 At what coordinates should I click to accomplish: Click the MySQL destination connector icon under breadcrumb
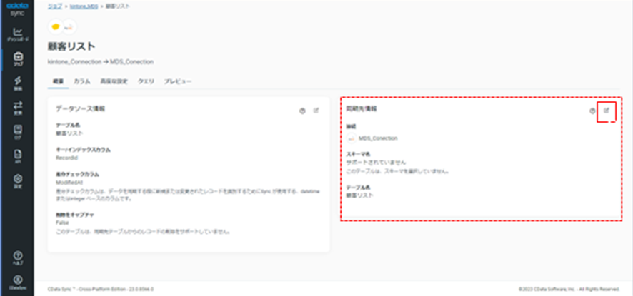pyautogui.click(x=69, y=26)
